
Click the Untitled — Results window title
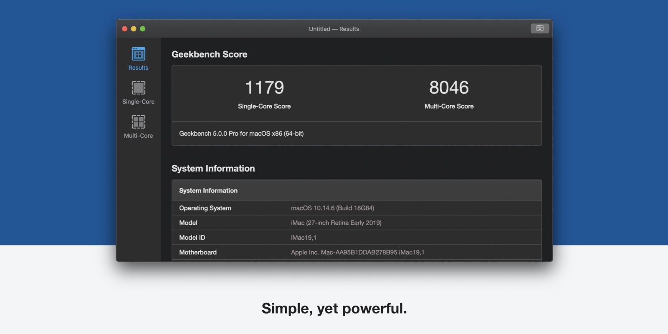pyautogui.click(x=334, y=29)
